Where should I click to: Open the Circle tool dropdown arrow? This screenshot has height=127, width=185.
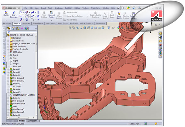coord(30,12)
